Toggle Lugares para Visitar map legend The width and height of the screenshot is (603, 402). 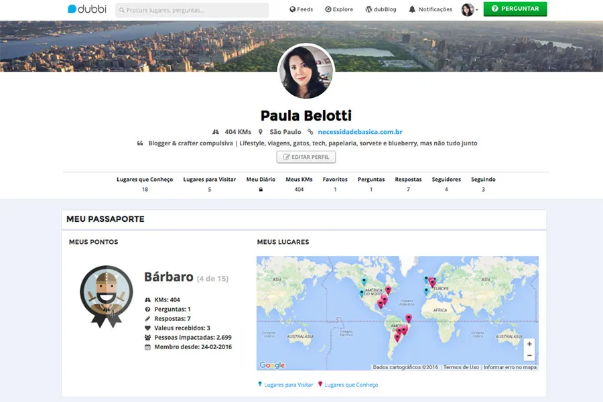coord(285,385)
